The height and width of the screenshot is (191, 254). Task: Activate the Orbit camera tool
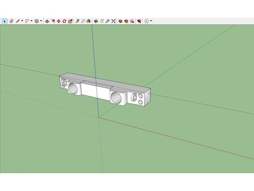pyautogui.click(x=96, y=21)
